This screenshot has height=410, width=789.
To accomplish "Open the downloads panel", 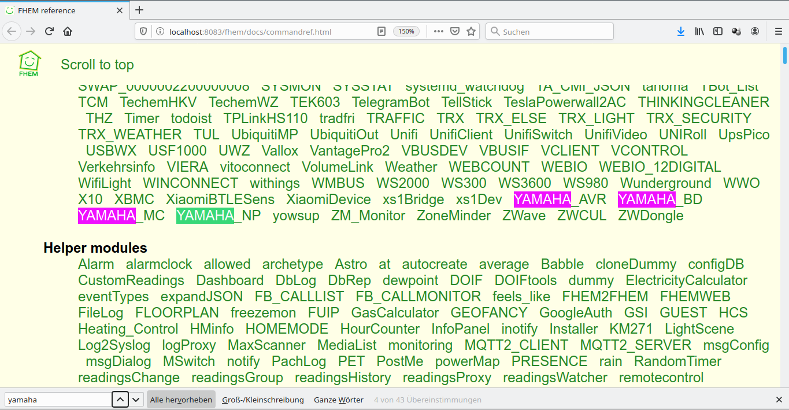I will pos(681,32).
